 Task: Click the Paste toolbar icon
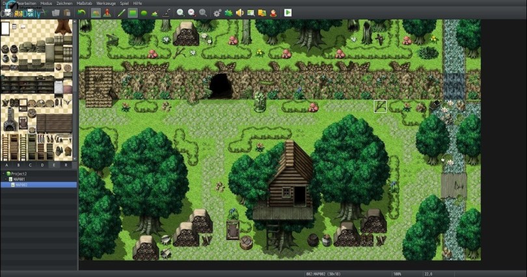[67, 13]
